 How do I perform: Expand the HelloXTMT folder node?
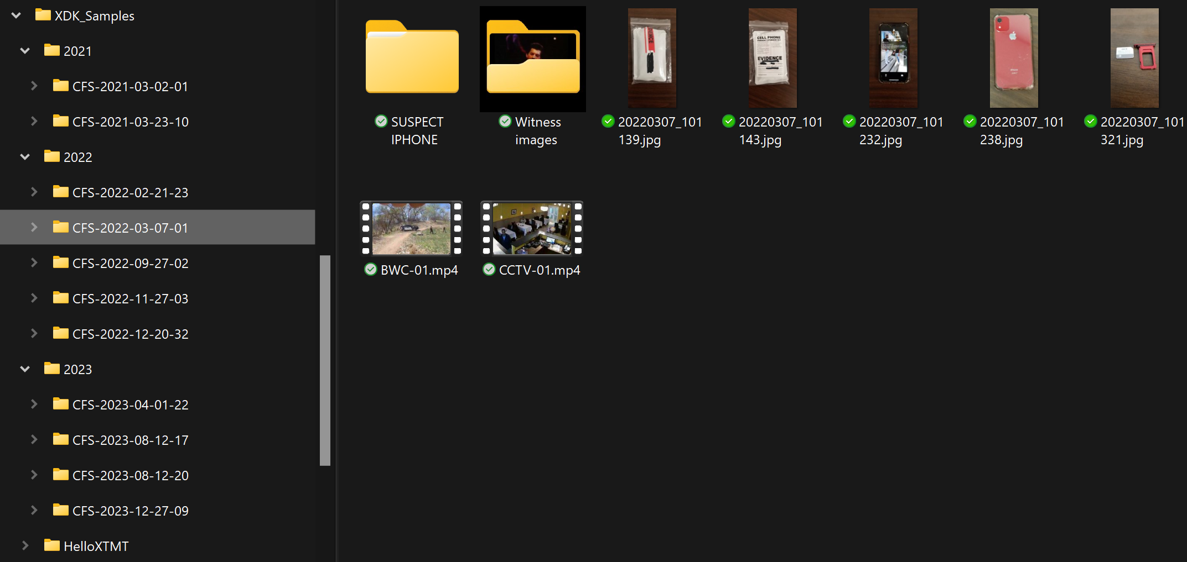[x=25, y=546]
